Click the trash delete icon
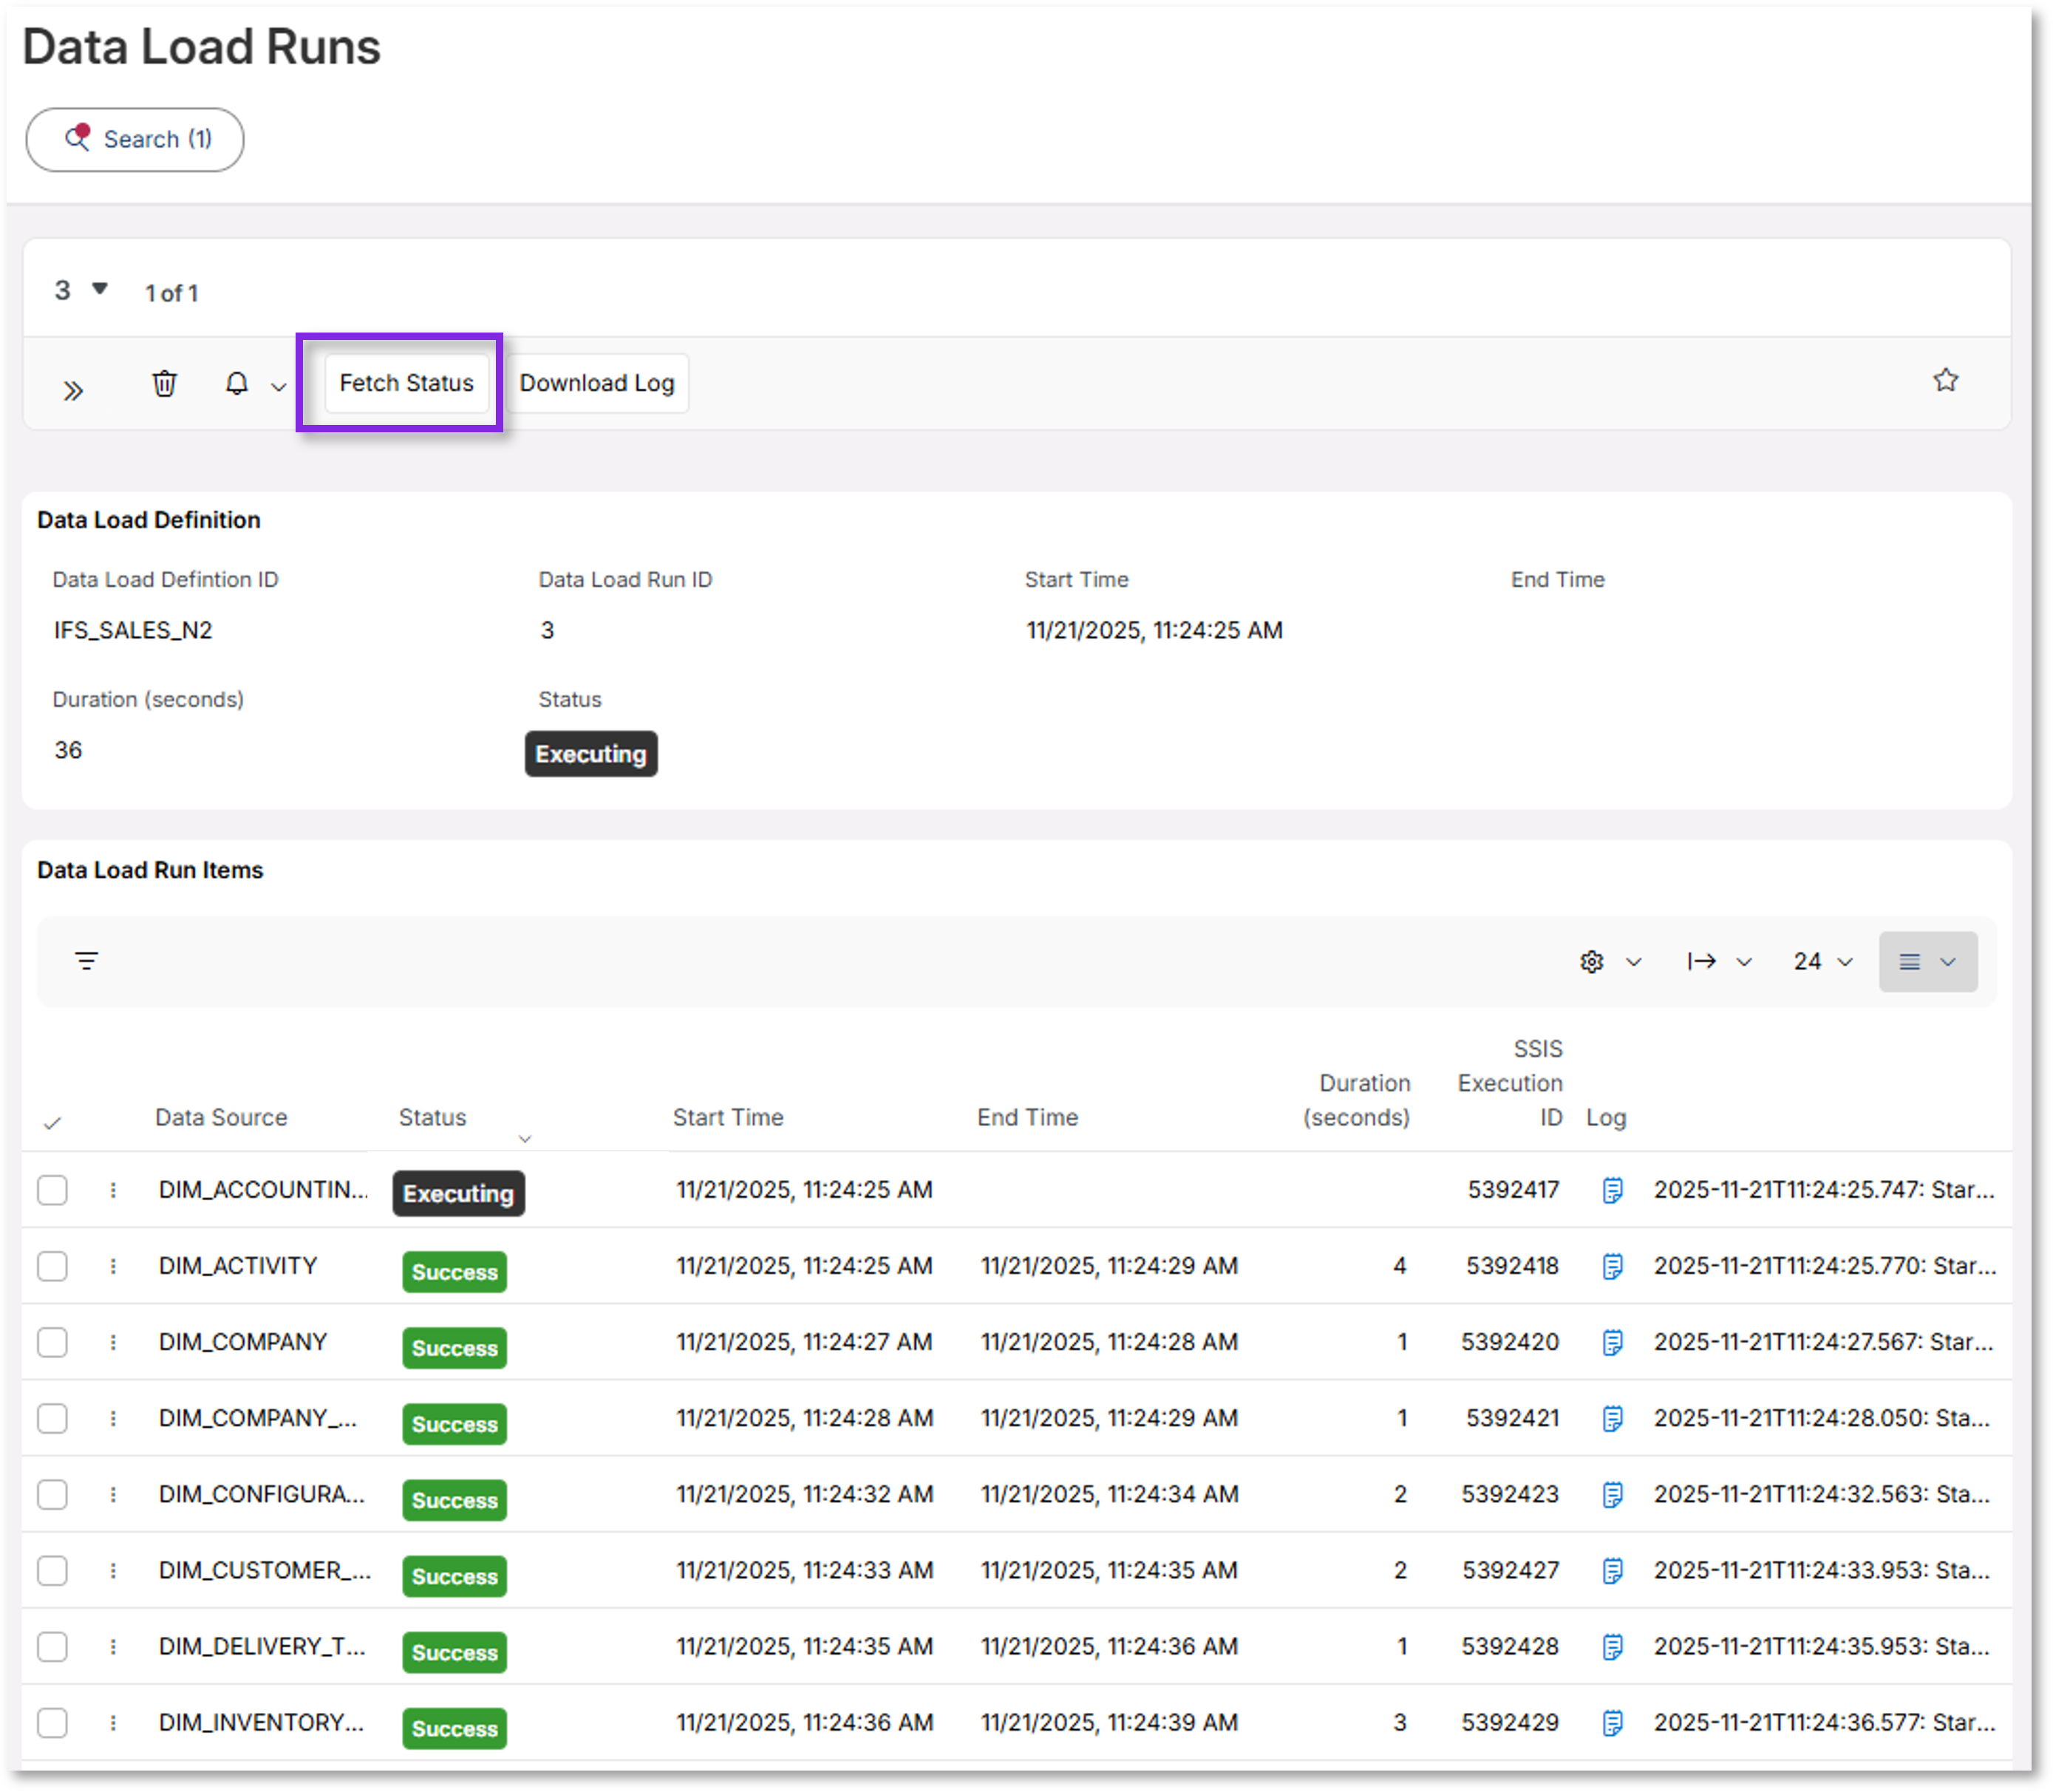 tap(164, 383)
